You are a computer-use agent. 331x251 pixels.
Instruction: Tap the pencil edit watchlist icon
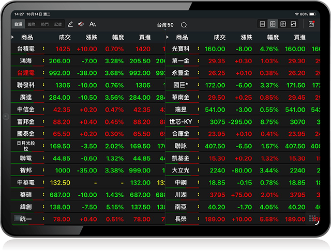click(x=70, y=24)
